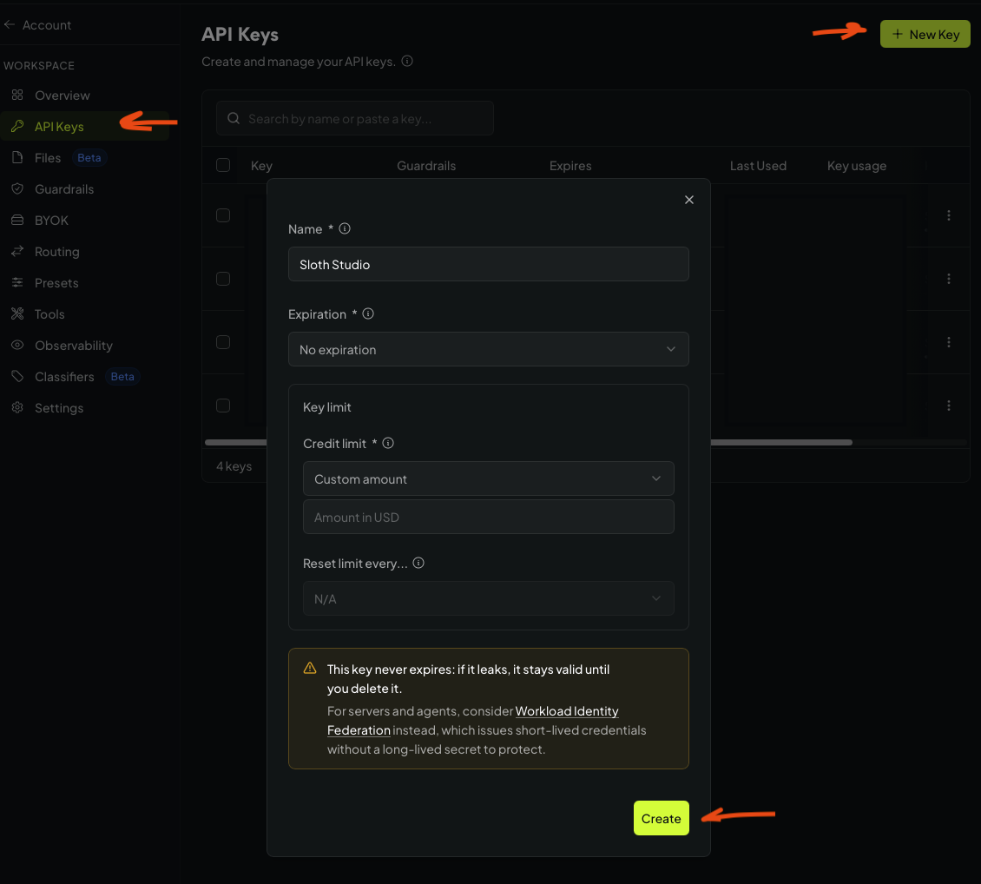Click the Files document icon
The height and width of the screenshot is (884, 981).
pos(17,158)
